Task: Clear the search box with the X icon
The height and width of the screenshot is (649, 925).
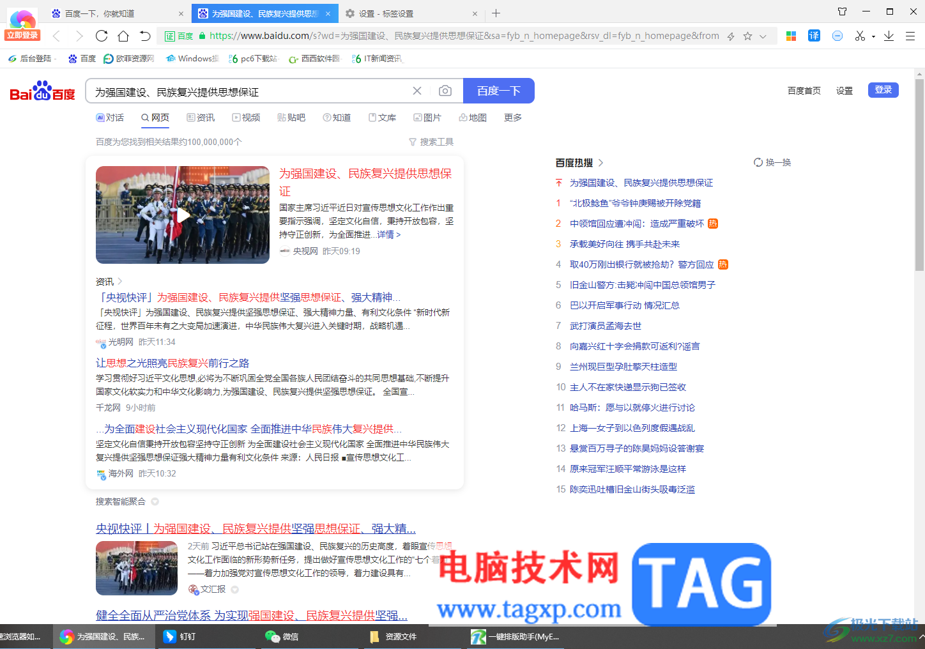Action: (417, 91)
